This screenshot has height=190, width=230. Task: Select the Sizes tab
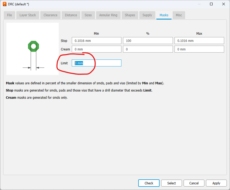(x=88, y=15)
